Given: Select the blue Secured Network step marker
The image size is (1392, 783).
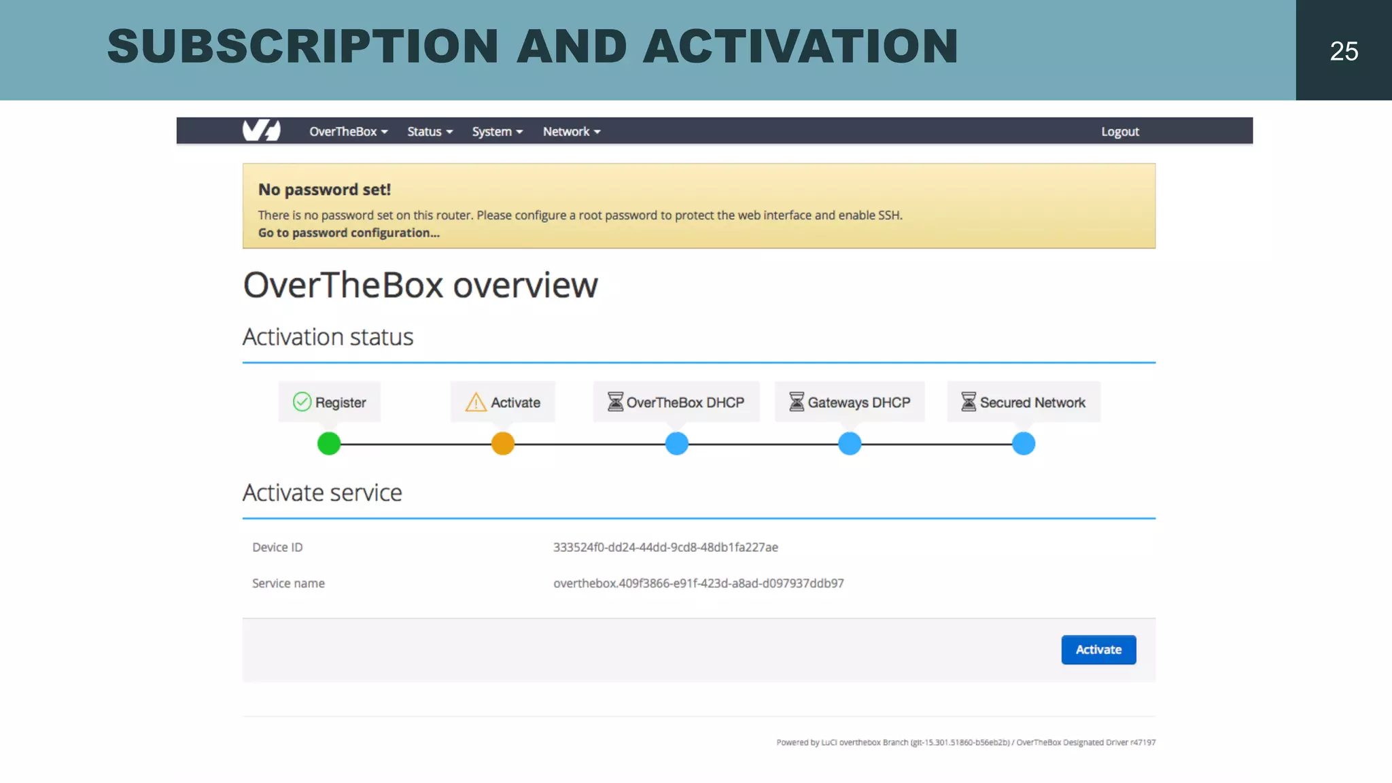Looking at the screenshot, I should (1024, 444).
